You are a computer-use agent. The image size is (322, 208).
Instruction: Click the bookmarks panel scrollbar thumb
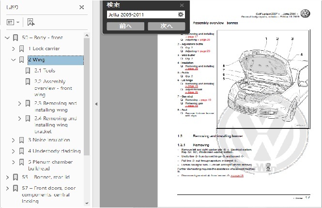(x=87, y=97)
